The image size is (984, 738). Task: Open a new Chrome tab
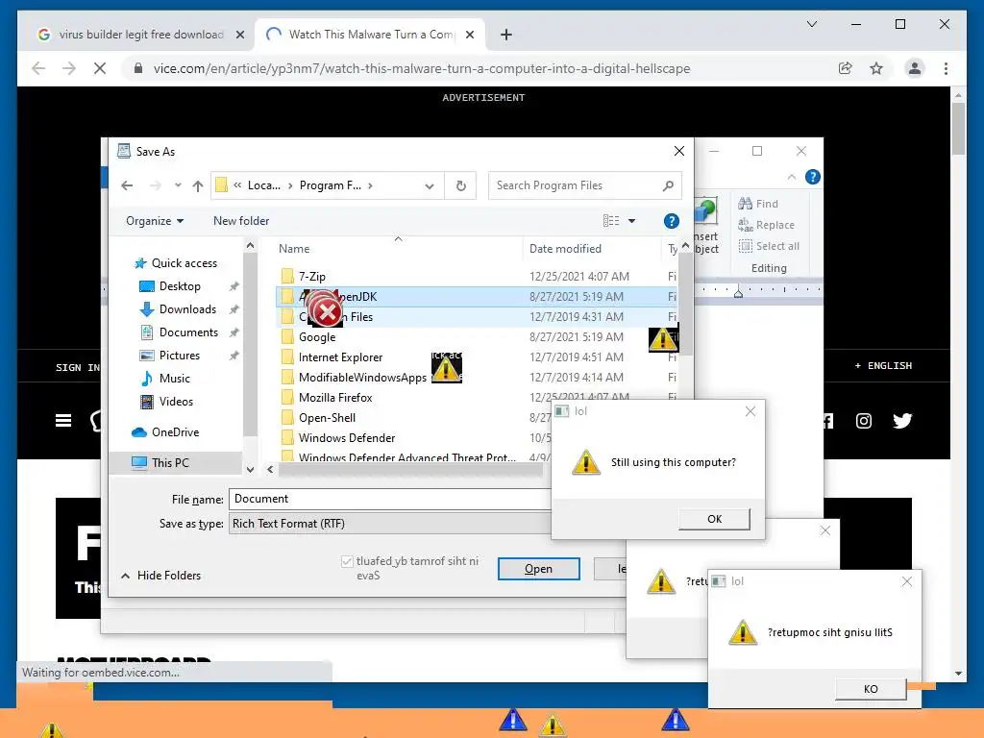506,36
